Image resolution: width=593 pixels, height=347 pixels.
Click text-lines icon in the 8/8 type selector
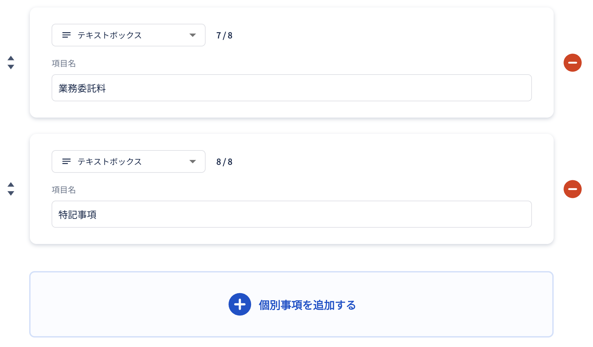[x=66, y=161]
